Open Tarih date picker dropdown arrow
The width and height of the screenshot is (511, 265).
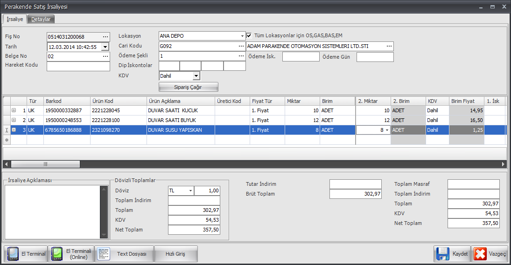[105, 47]
